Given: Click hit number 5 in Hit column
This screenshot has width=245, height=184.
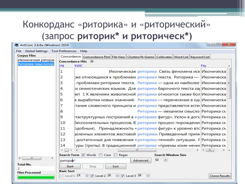Looking at the screenshot, I should (x=62, y=94).
